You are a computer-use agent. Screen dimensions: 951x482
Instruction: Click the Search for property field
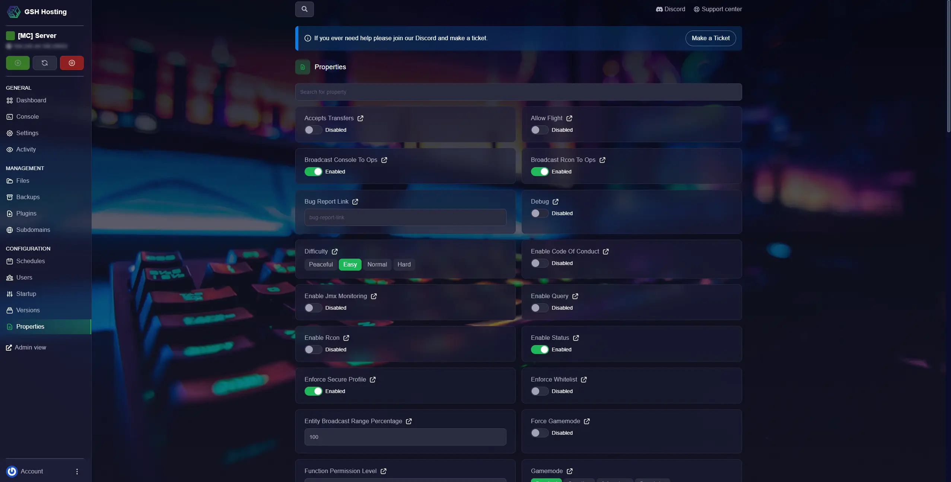click(x=518, y=92)
